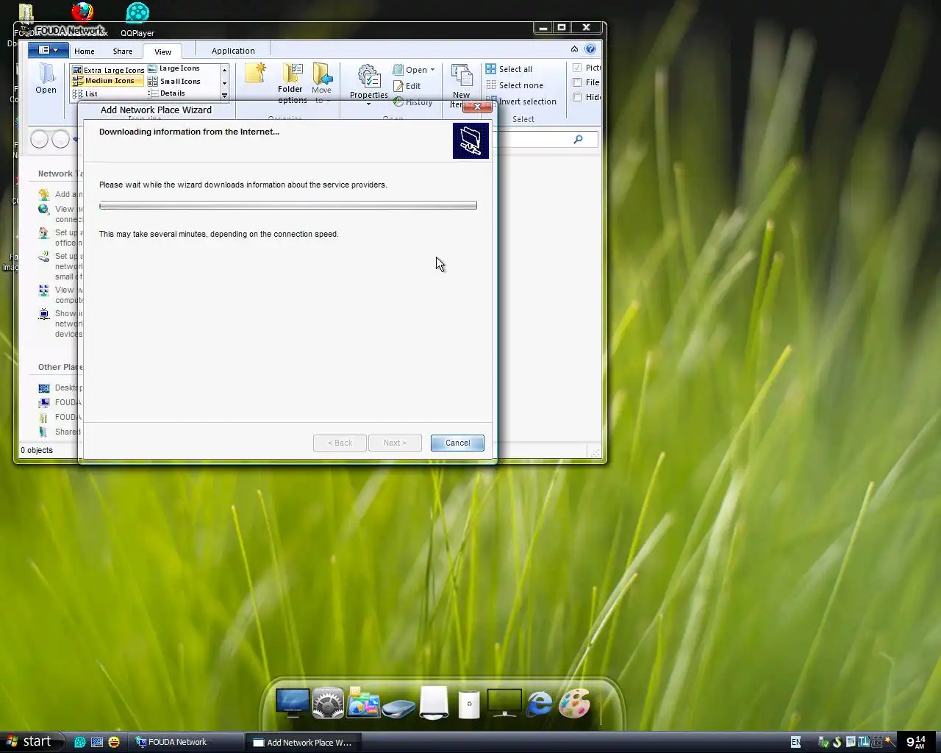Select Add Network Place Wizard taskbar item
The width and height of the screenshot is (941, 753).
(x=304, y=743)
